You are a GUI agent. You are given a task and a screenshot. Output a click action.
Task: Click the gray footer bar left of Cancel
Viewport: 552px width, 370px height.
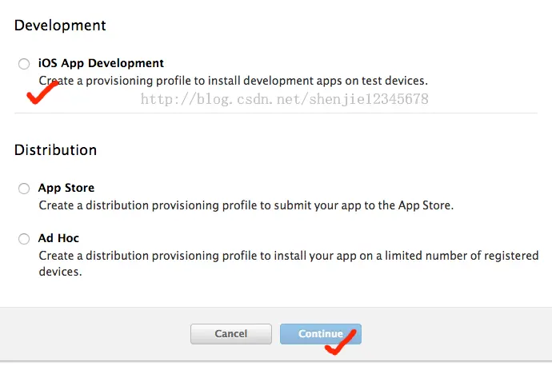pos(95,334)
